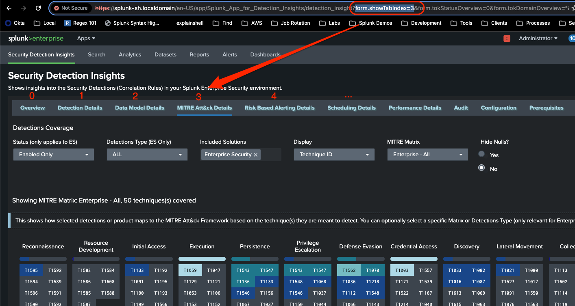
Task: Select the MITRE Att&ck Details tab
Action: (205, 108)
